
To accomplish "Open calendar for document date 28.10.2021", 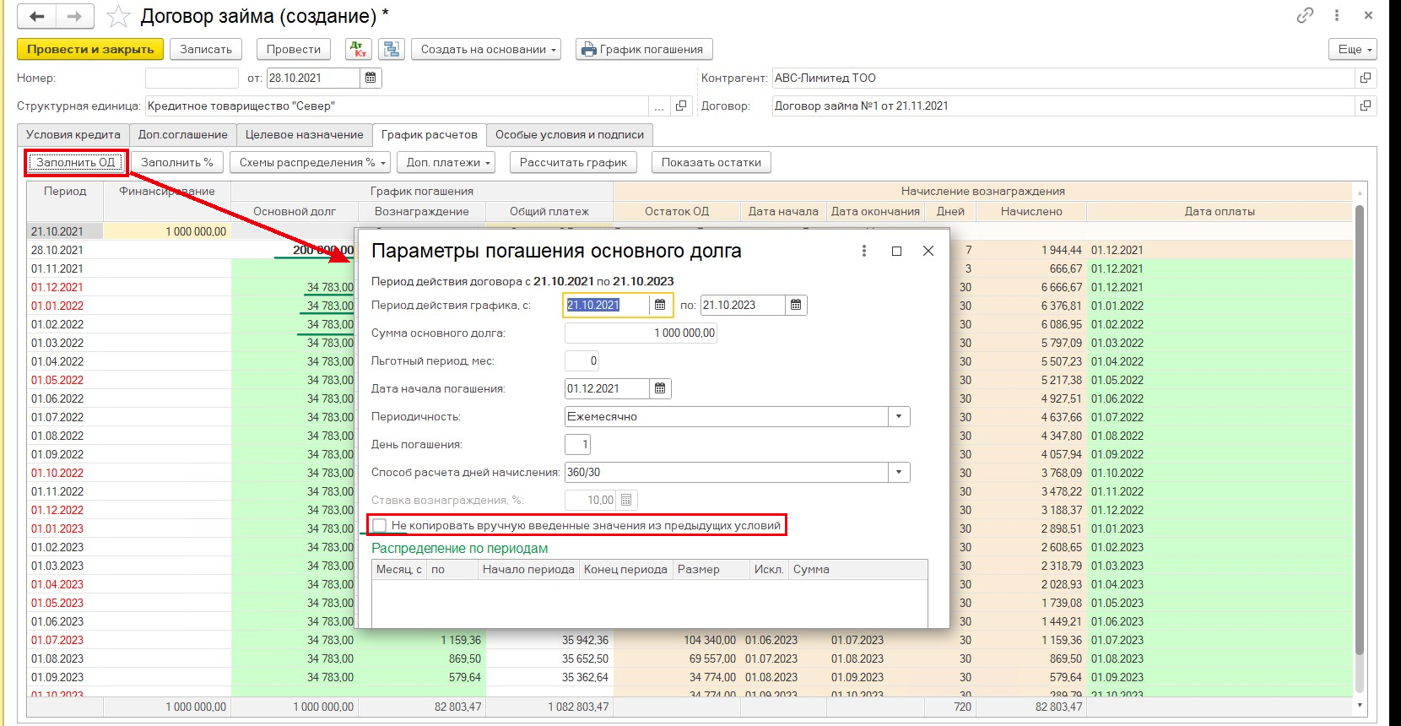I will pos(370,78).
